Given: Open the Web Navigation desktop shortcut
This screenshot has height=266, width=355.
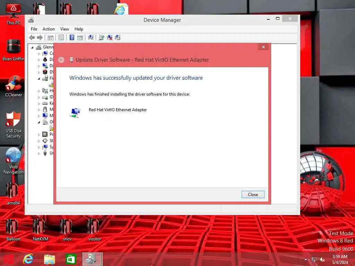Looking at the screenshot, I should point(14,161).
